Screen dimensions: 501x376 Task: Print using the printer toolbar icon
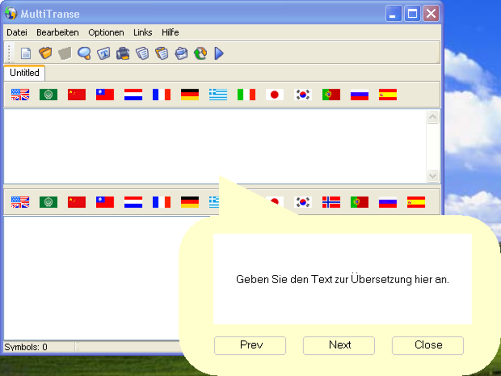[123, 53]
